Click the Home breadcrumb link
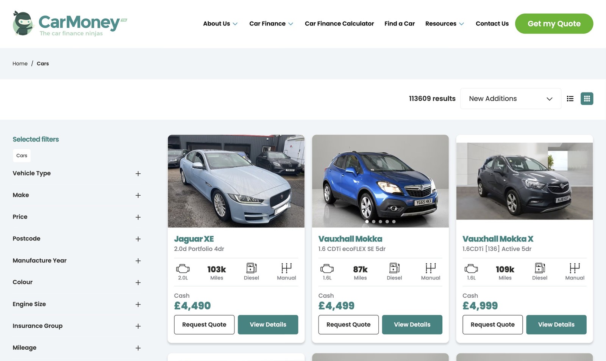 pyautogui.click(x=20, y=64)
